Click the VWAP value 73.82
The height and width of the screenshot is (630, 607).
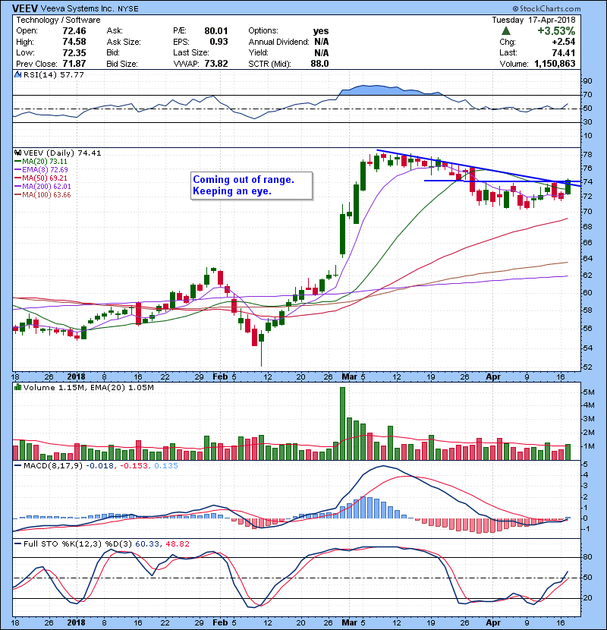point(216,64)
